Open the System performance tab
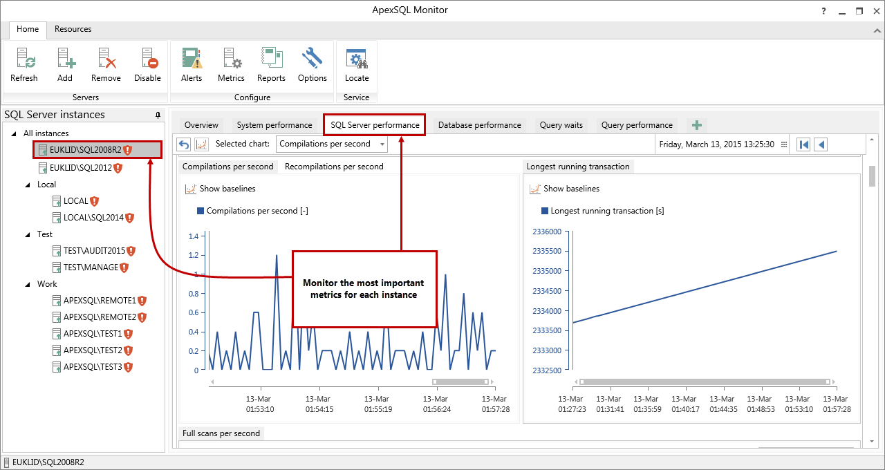The image size is (885, 470). click(x=274, y=125)
